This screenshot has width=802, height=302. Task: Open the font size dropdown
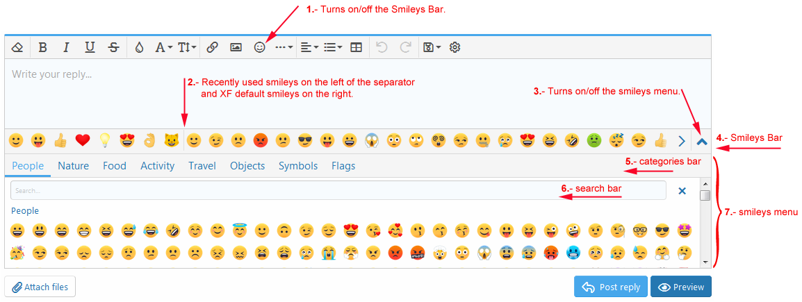pos(187,47)
